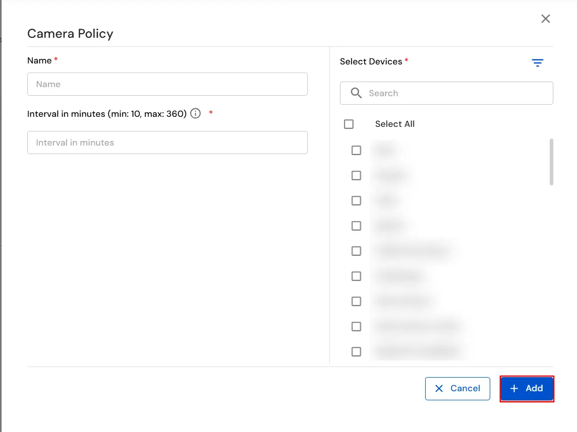Check the second device in the list
The height and width of the screenshot is (432, 577).
pyautogui.click(x=356, y=175)
